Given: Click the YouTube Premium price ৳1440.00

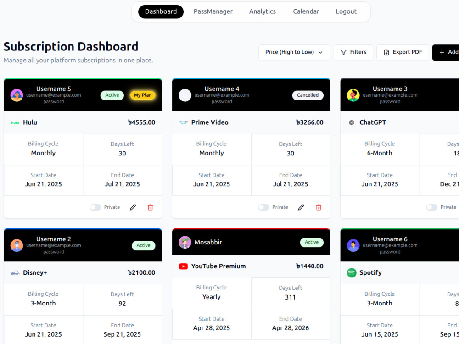Looking at the screenshot, I should point(310,266).
